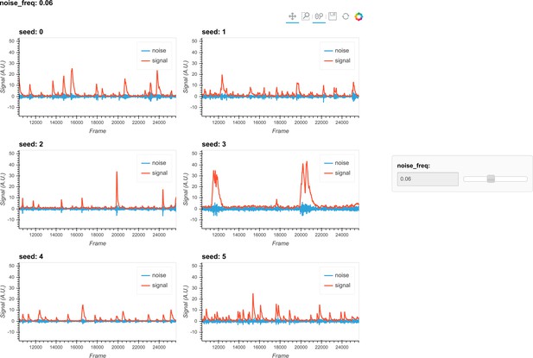Click 'signal' legend entry in seed: 0 plot

(155, 60)
